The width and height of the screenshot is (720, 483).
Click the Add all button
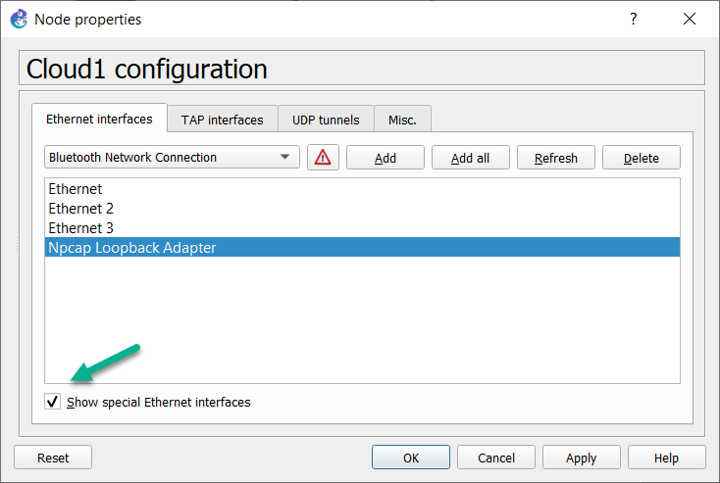[470, 158]
